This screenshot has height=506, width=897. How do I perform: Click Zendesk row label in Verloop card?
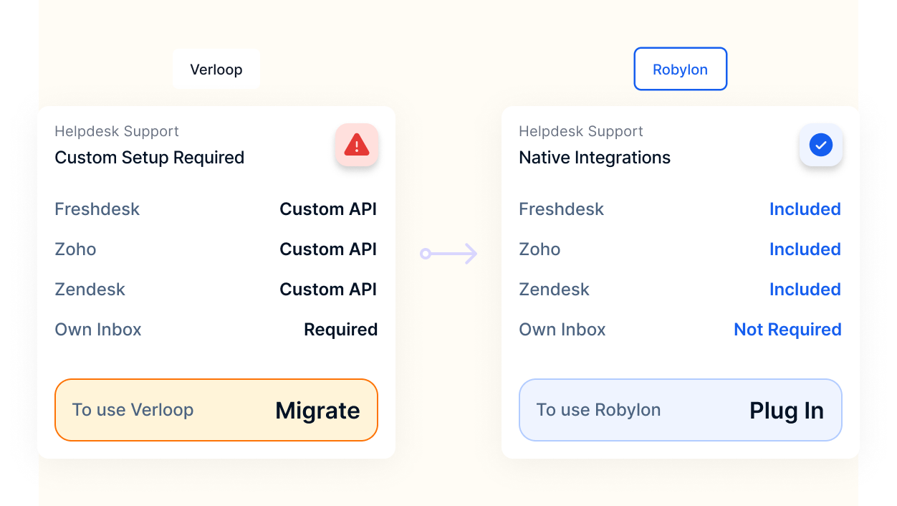pos(90,290)
